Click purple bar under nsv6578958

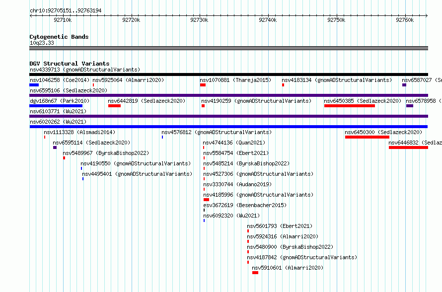coord(410,106)
